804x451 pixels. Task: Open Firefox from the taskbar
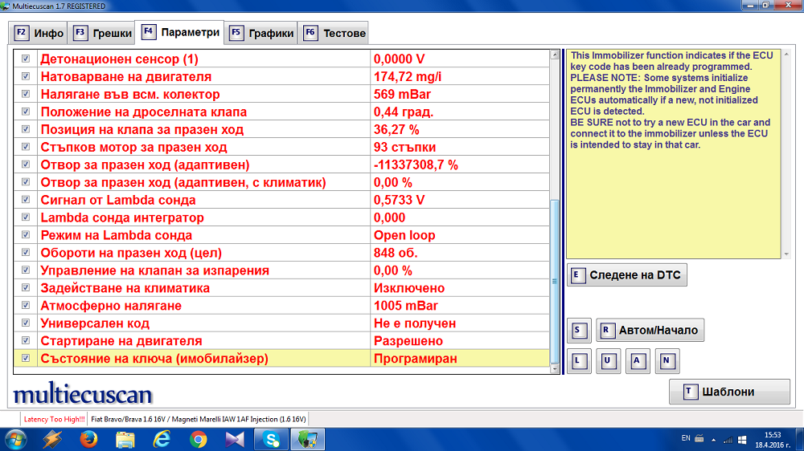tap(88, 439)
